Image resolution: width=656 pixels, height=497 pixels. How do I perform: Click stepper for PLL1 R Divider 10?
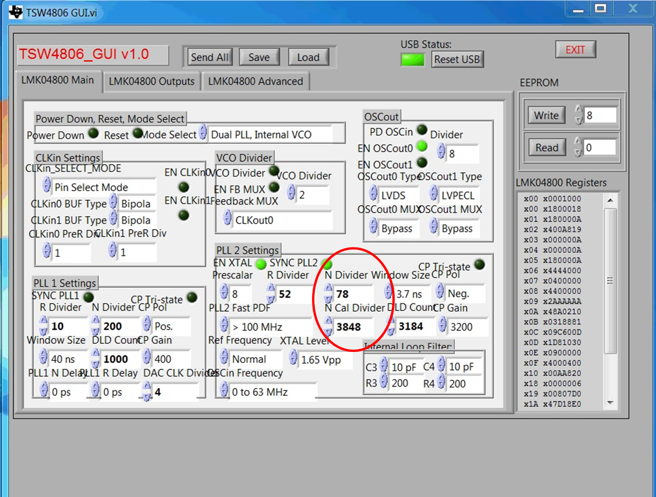click(43, 325)
